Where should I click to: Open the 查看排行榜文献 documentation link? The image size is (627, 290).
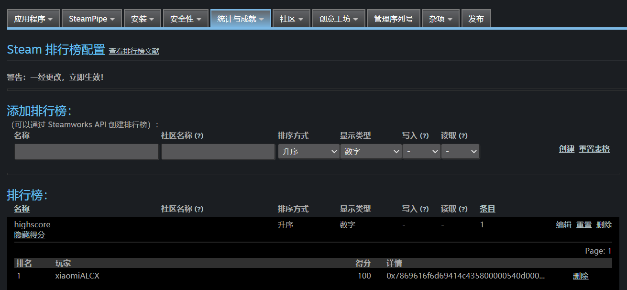pos(134,51)
